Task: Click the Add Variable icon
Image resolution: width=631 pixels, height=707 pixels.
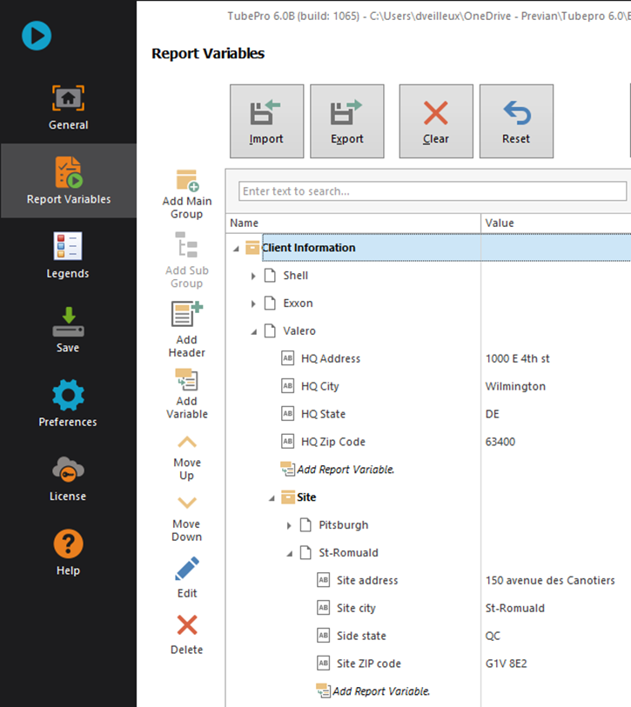Action: (186, 380)
